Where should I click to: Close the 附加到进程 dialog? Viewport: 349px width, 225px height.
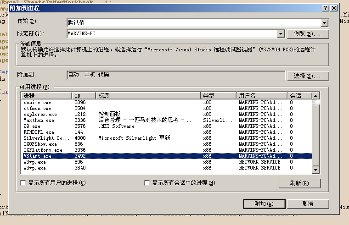334,8
